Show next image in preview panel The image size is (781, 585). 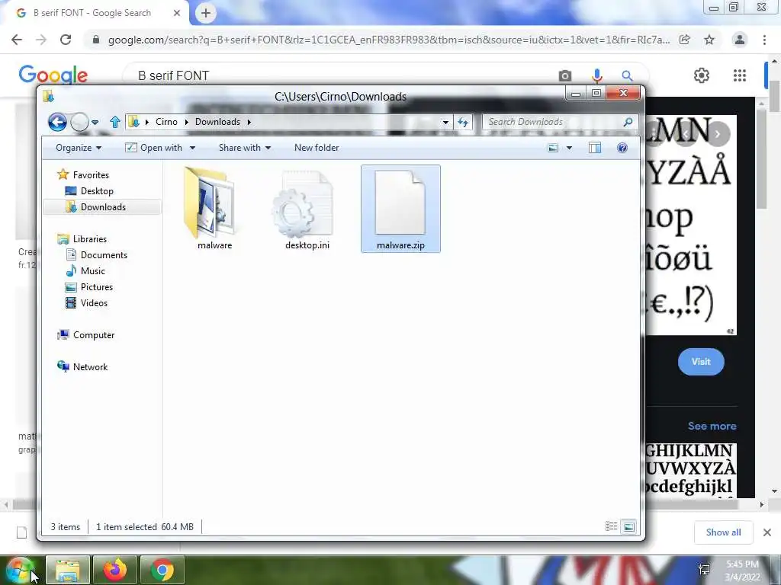(718, 134)
